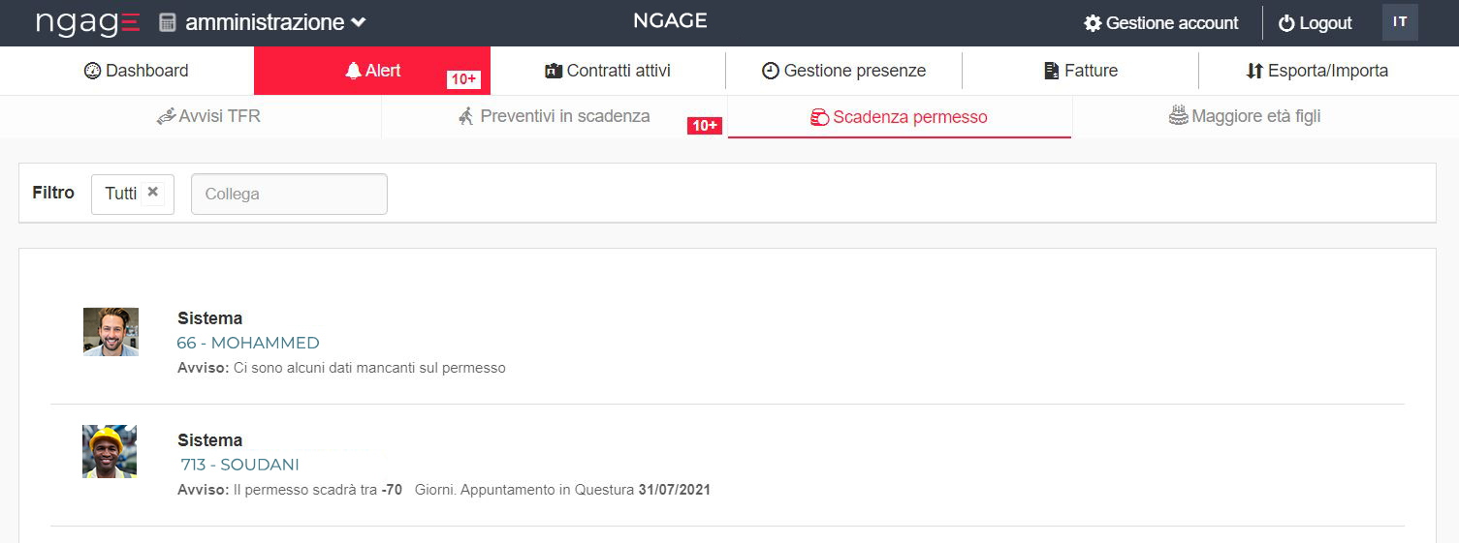Click the ngage logo
Viewport: 1459px width, 543px height.
[x=87, y=22]
